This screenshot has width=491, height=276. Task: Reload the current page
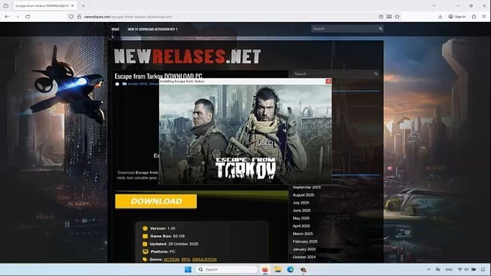(x=27, y=16)
